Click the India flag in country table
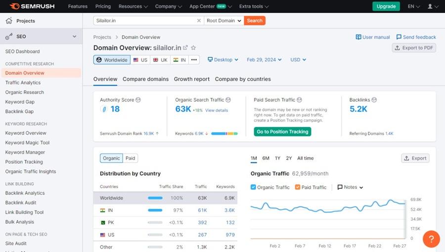This screenshot has width=445, height=252. point(103,210)
